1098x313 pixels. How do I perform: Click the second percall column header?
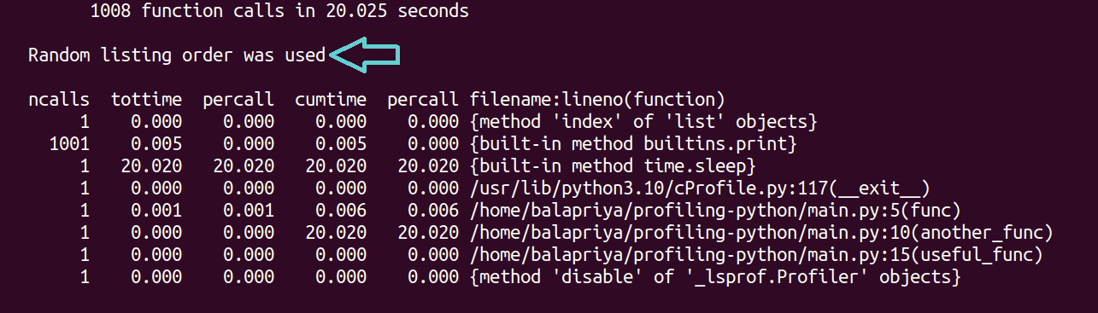(423, 99)
